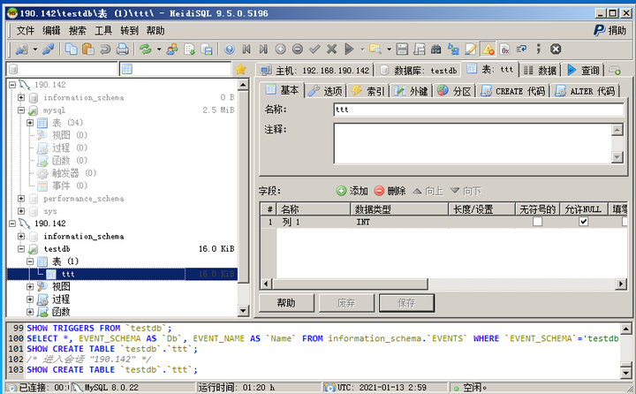
Task: Click the 名称 input field containing ttt
Action: pos(479,110)
